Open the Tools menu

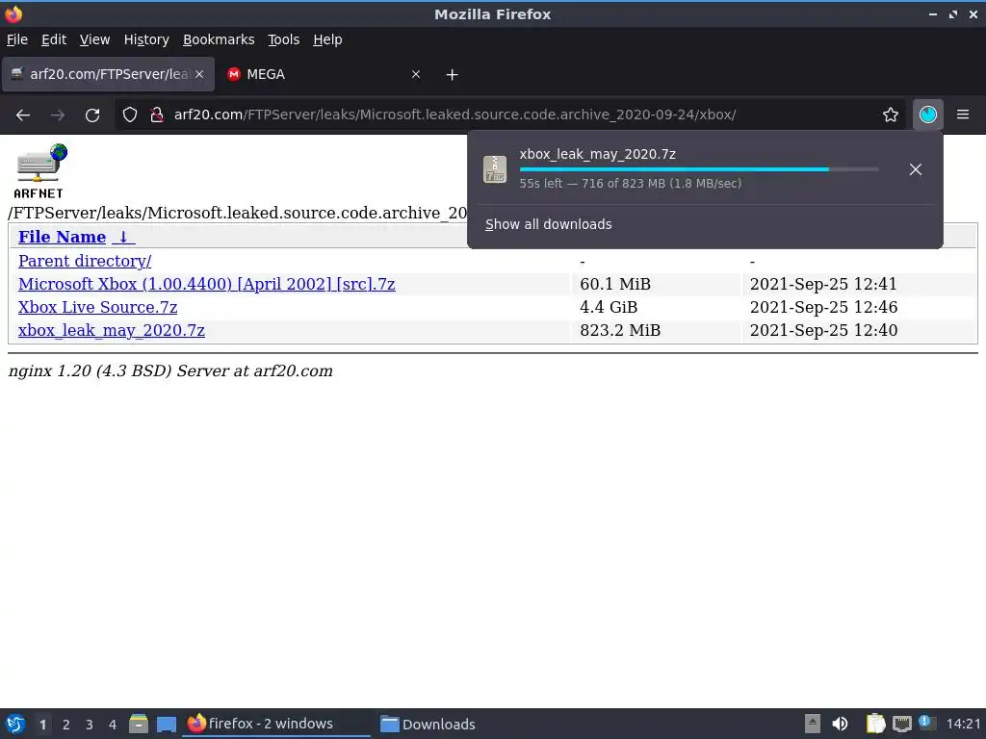283,39
